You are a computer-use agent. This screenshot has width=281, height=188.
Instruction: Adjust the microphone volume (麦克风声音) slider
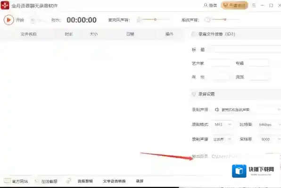[155, 19]
